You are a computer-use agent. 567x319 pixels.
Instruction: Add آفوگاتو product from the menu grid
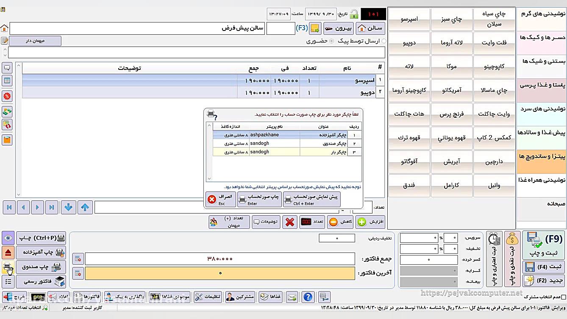(x=409, y=161)
